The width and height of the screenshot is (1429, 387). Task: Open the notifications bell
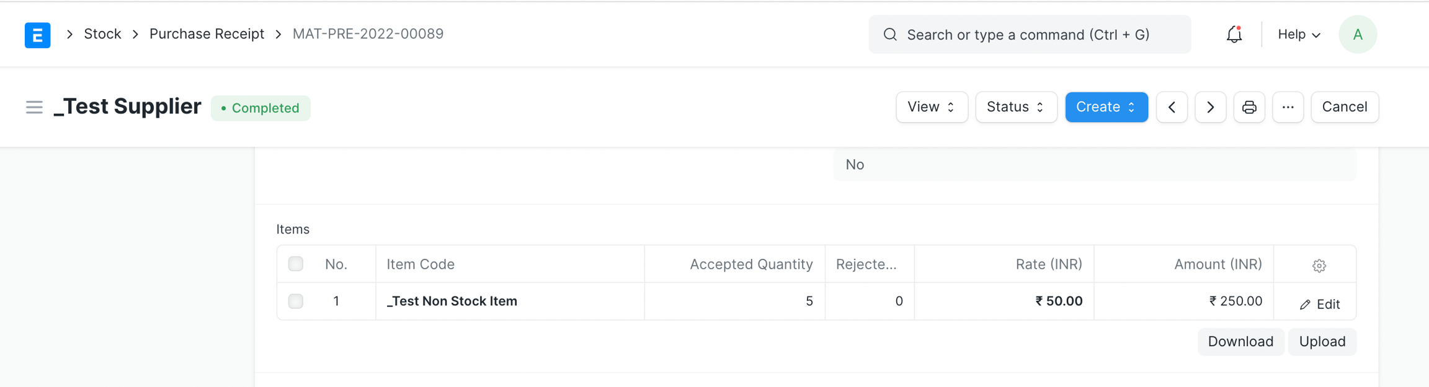[1234, 35]
